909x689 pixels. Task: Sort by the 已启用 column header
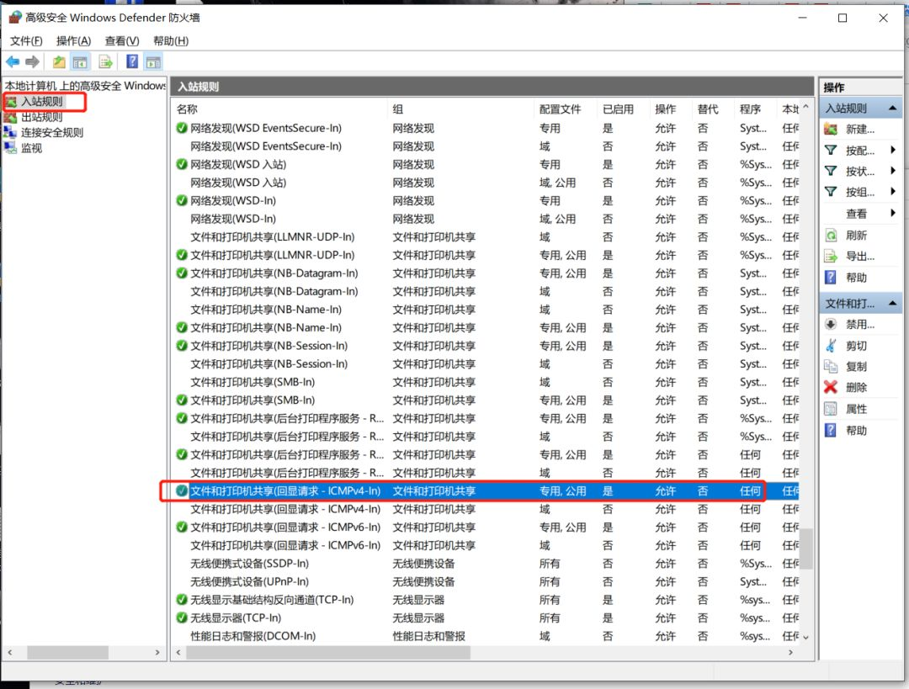click(624, 109)
